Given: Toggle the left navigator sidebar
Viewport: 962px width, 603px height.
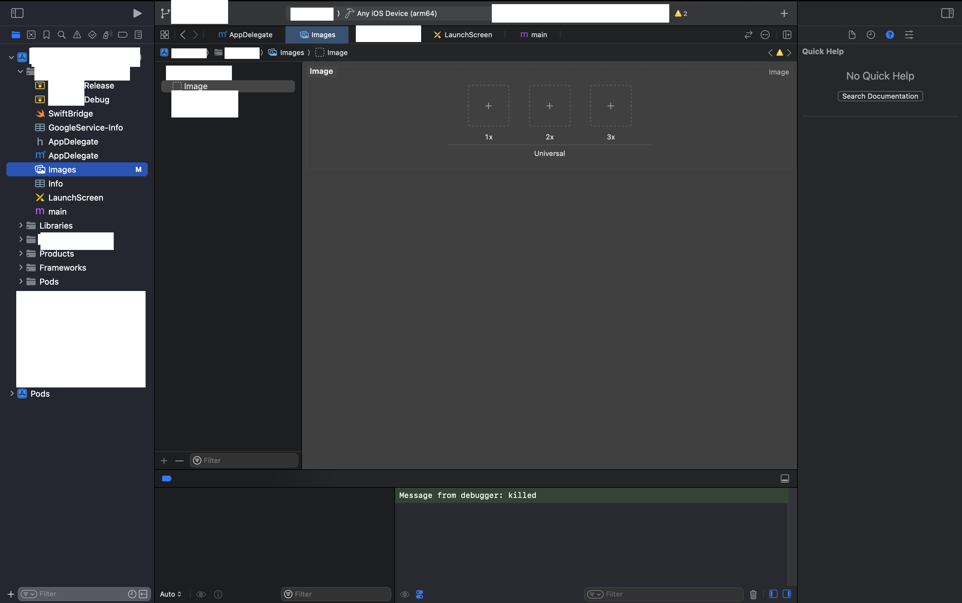Looking at the screenshot, I should [17, 13].
